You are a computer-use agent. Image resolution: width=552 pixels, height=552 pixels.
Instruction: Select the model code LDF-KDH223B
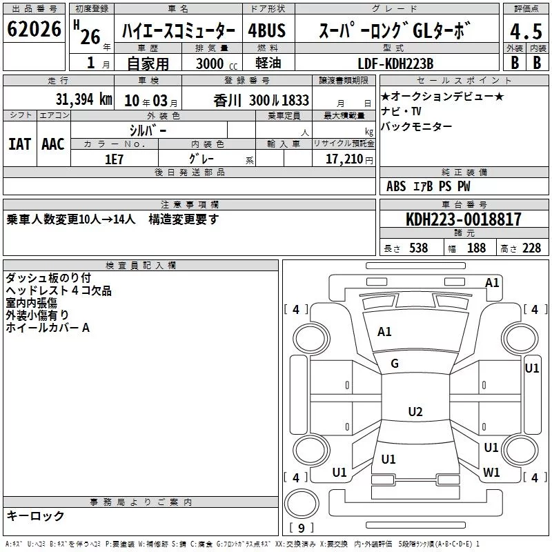395,63
